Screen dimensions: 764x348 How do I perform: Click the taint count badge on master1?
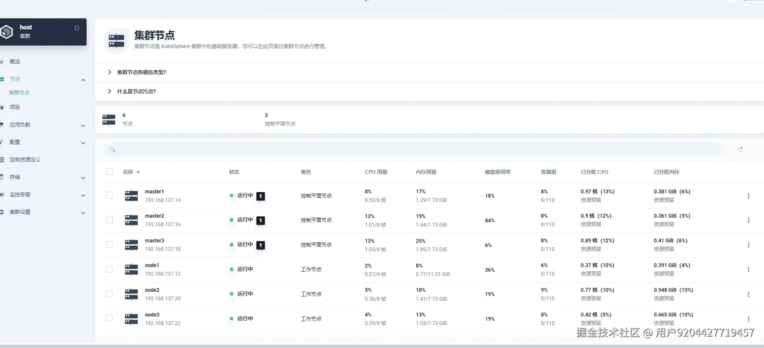(261, 196)
